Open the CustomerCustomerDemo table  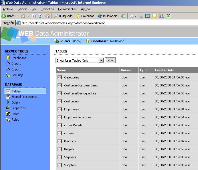tap(81, 85)
